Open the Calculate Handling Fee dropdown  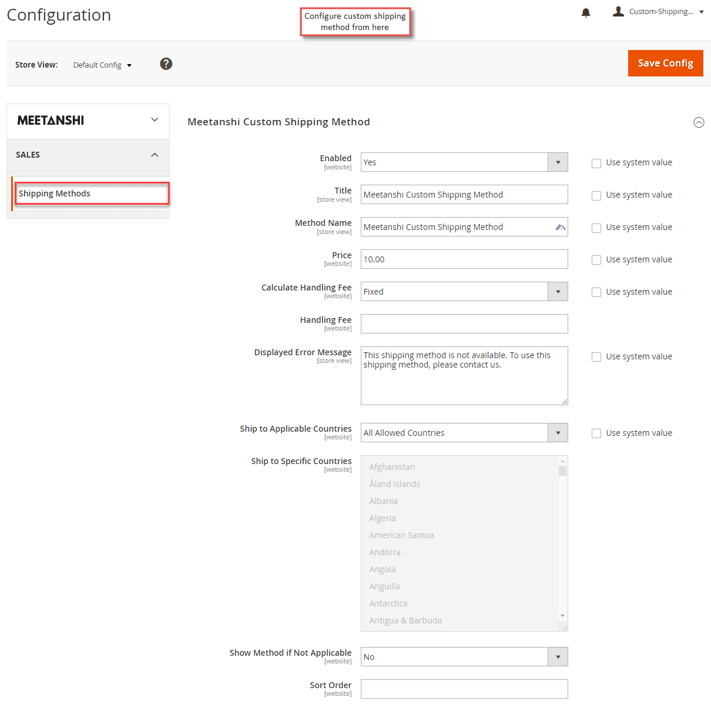464,292
